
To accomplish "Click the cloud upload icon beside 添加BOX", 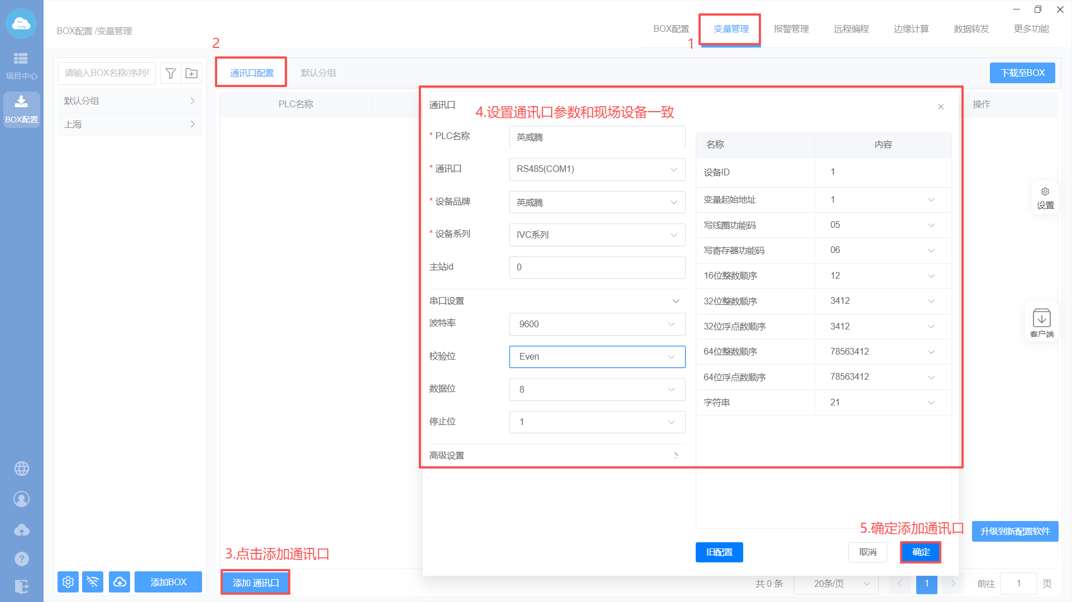I will [x=119, y=582].
